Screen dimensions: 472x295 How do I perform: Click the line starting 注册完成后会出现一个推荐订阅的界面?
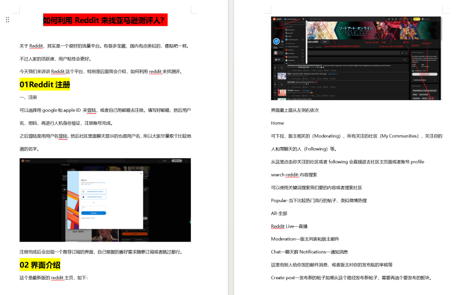tap(101, 252)
